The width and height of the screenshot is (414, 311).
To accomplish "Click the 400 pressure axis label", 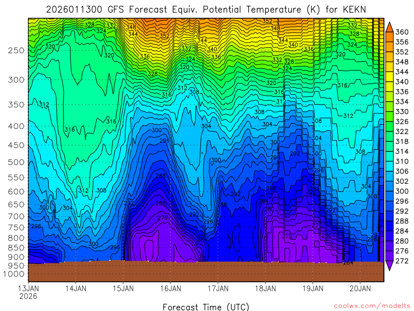I will click(16, 126).
